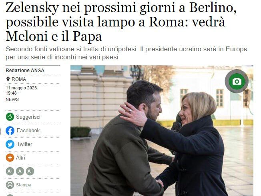Click the Twitter share text link
This screenshot has width=261, height=196.
click(24, 144)
